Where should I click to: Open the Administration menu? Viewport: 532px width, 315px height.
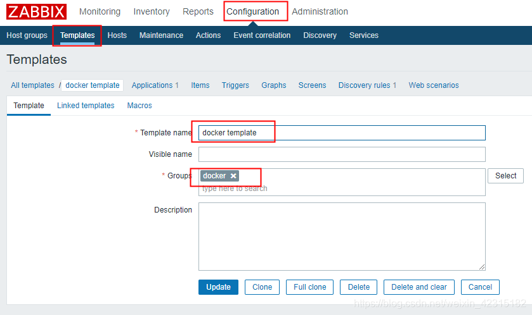coord(320,11)
